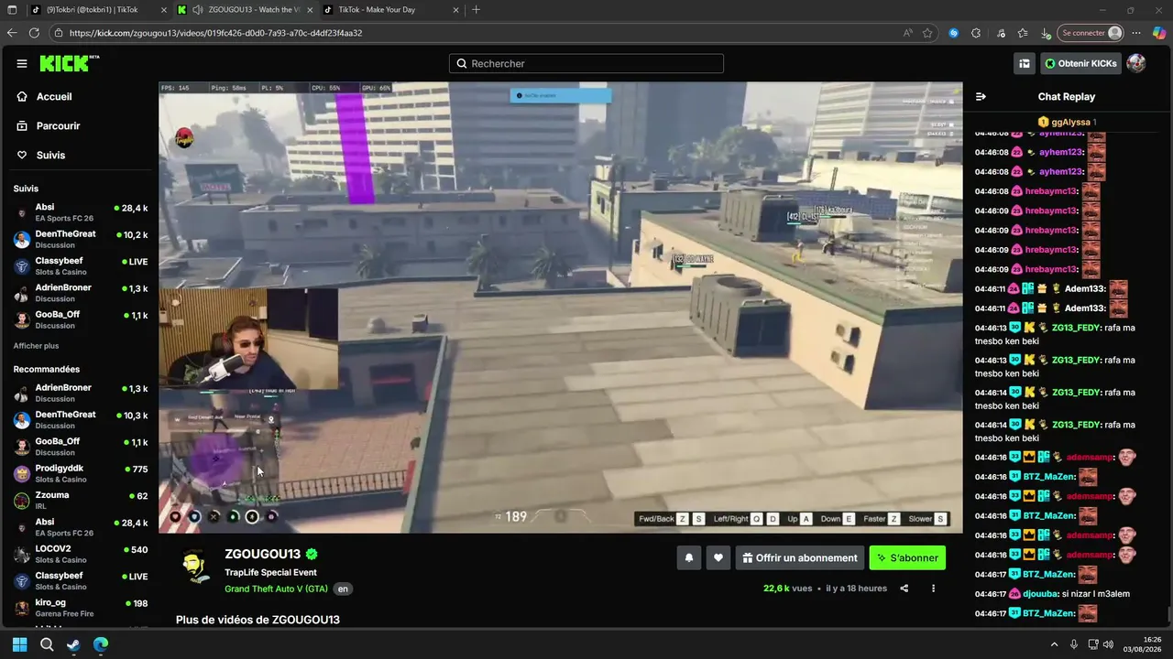Open Microsoft Edge from the taskbar
Screen dimensions: 1173x659
coord(101,644)
